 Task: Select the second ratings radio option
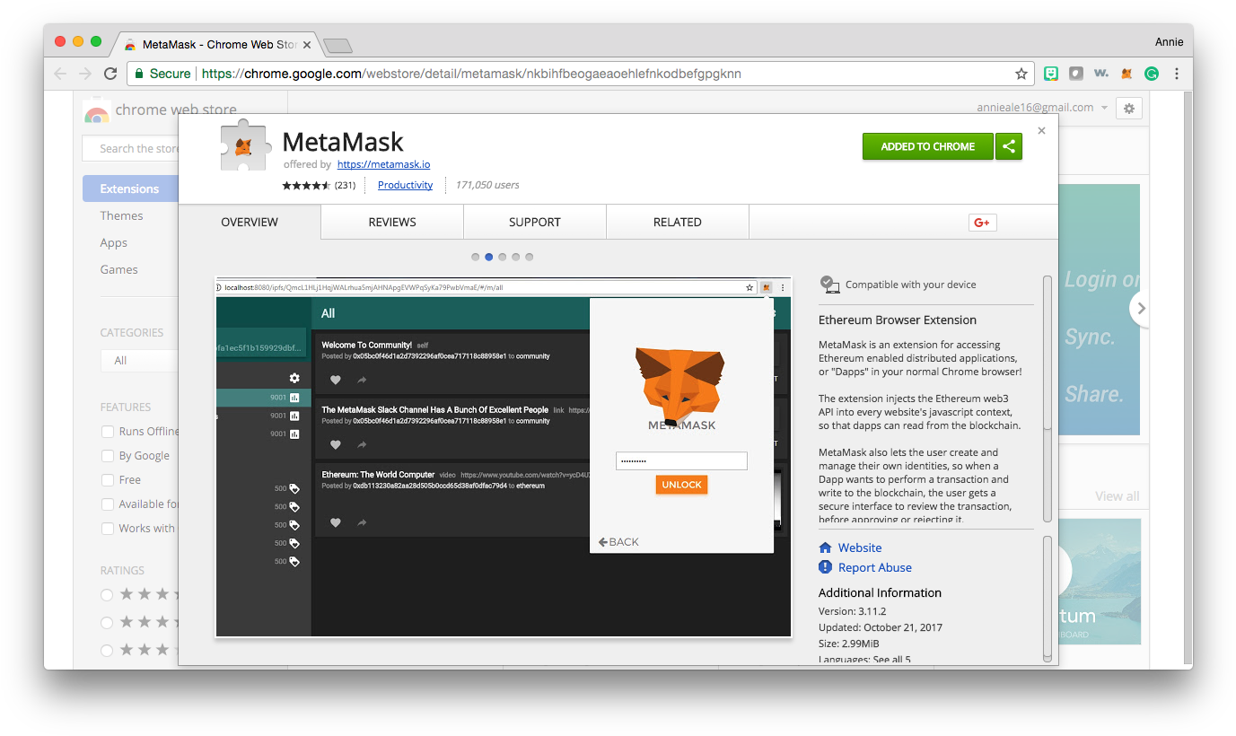(107, 623)
